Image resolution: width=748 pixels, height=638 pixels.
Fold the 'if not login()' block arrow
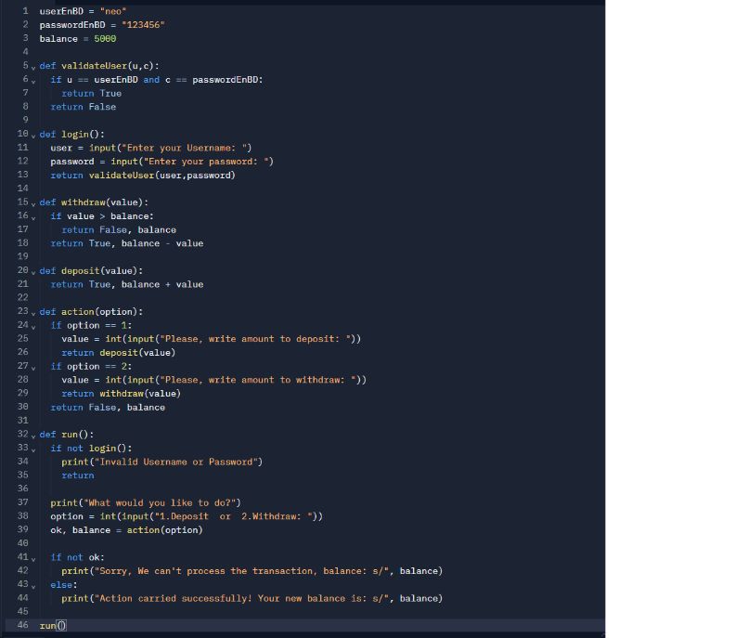pos(33,449)
